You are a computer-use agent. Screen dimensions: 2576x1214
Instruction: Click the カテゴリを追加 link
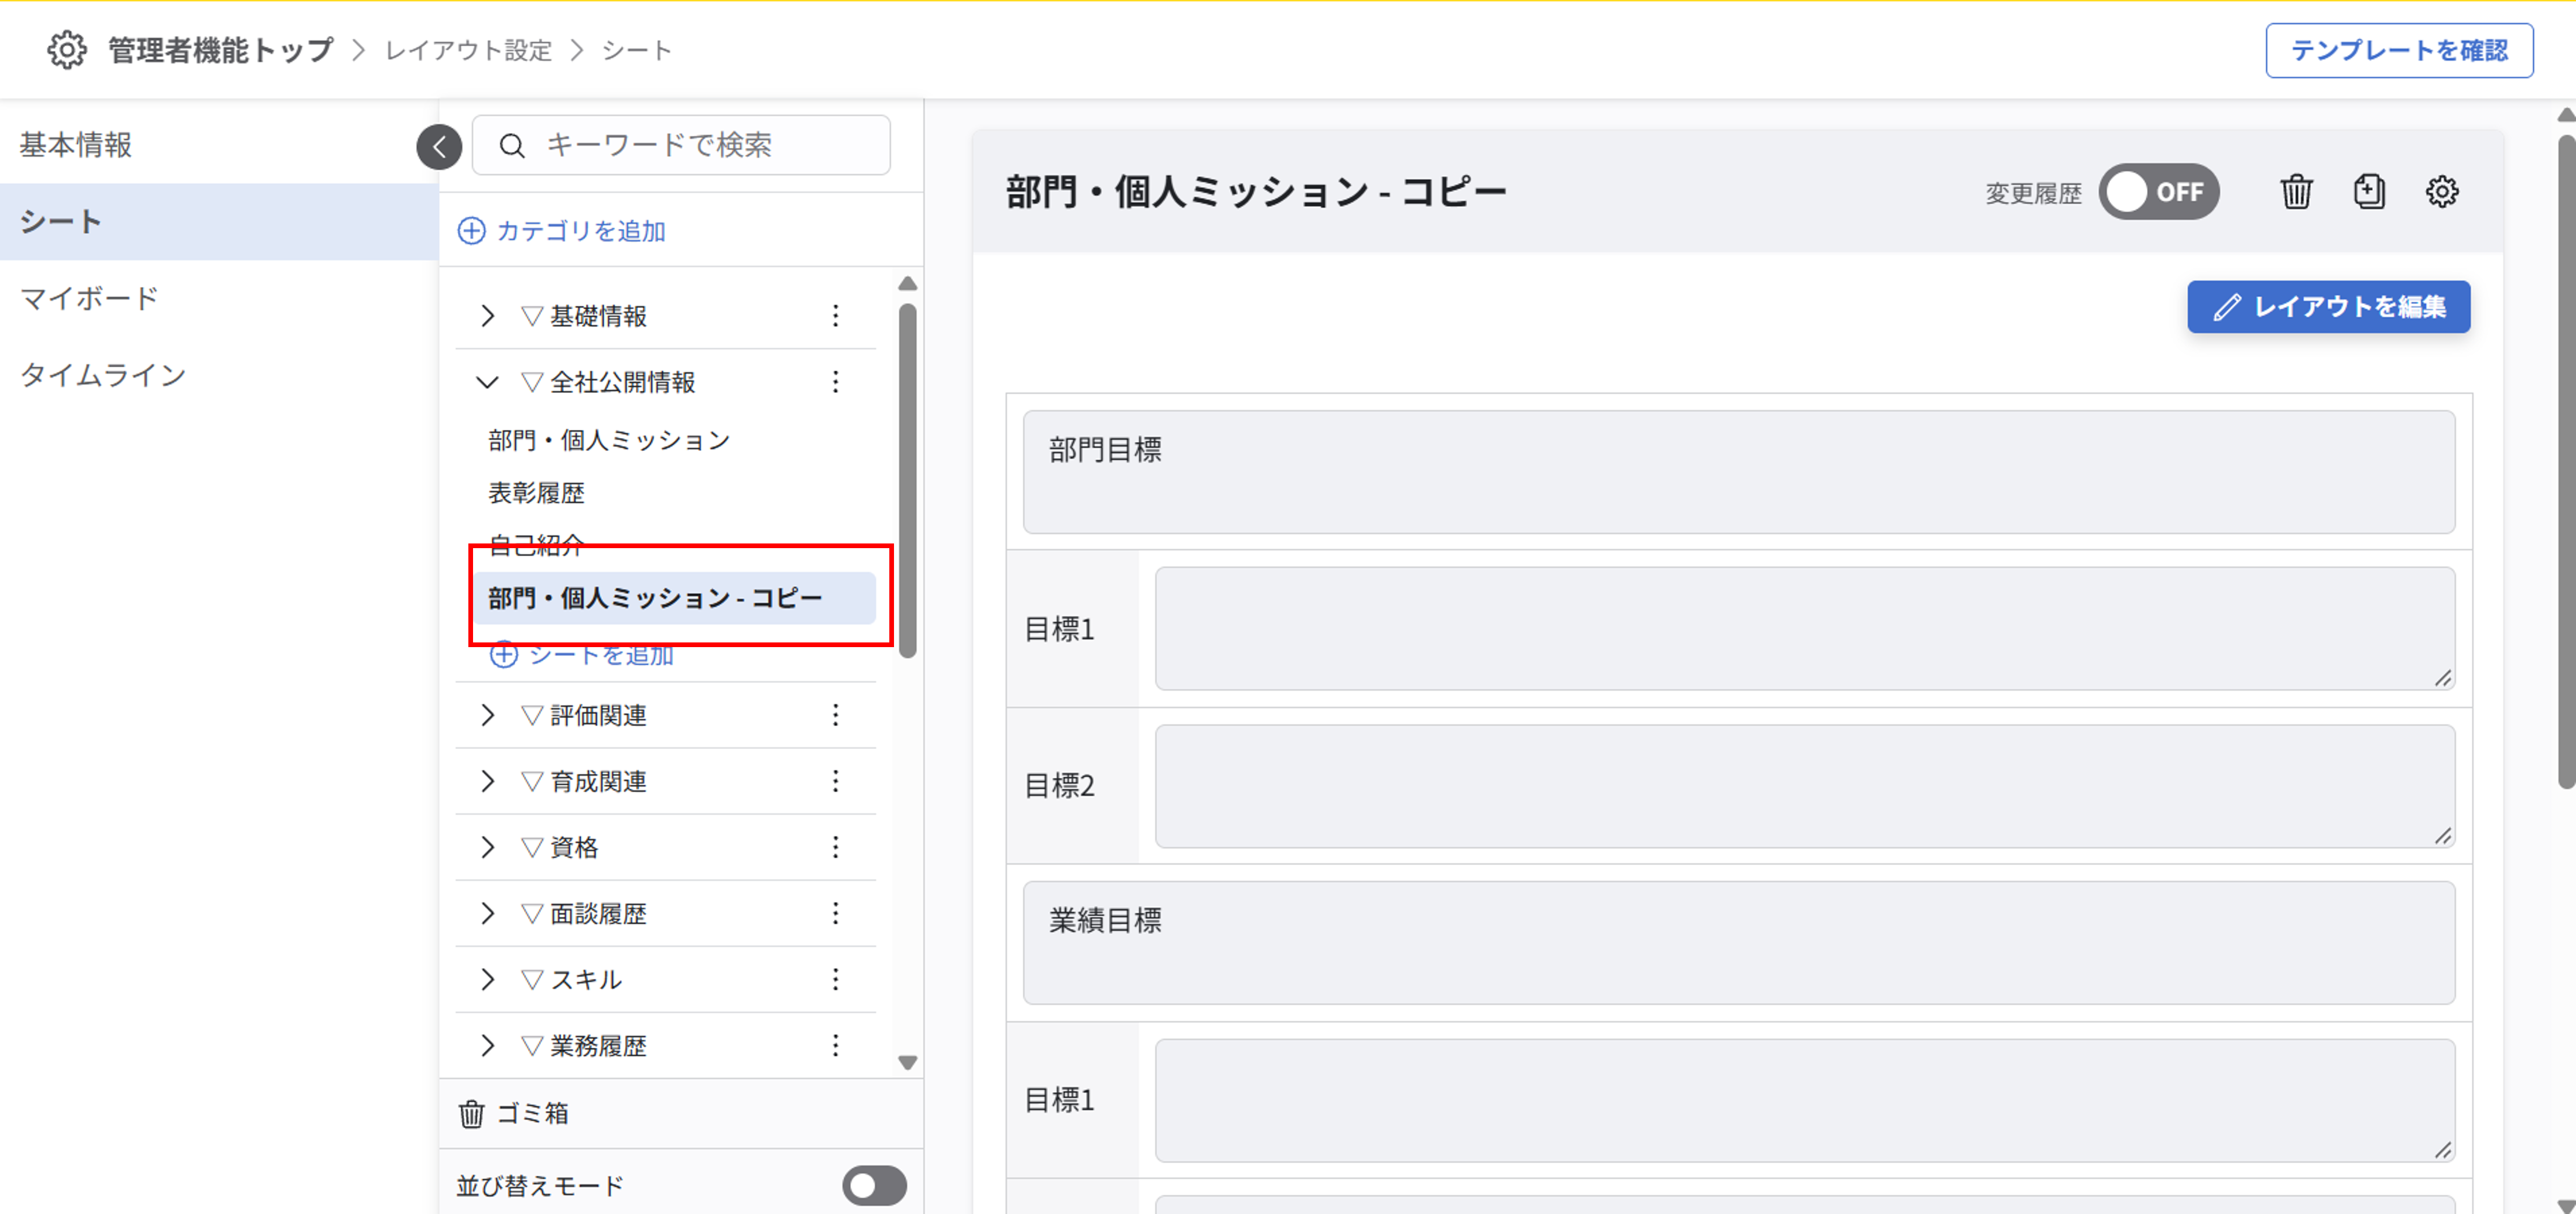coord(561,231)
